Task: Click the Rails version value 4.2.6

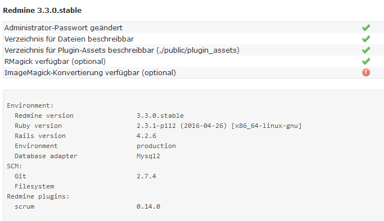Action: (146, 136)
